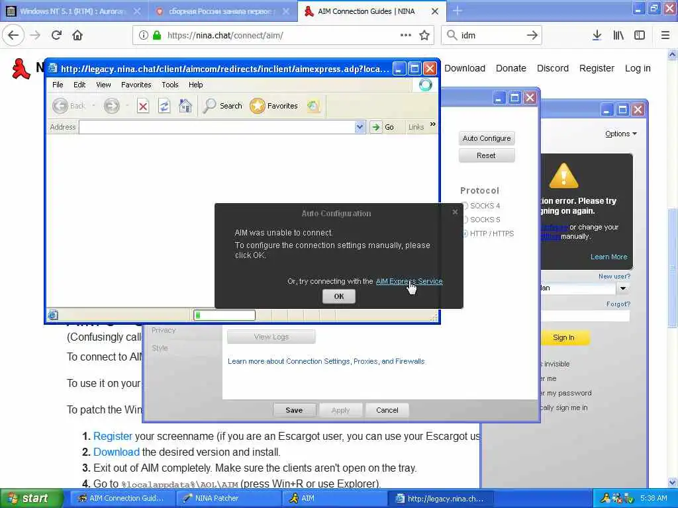
Task: Click AIM Express Service link
Action: tap(409, 281)
